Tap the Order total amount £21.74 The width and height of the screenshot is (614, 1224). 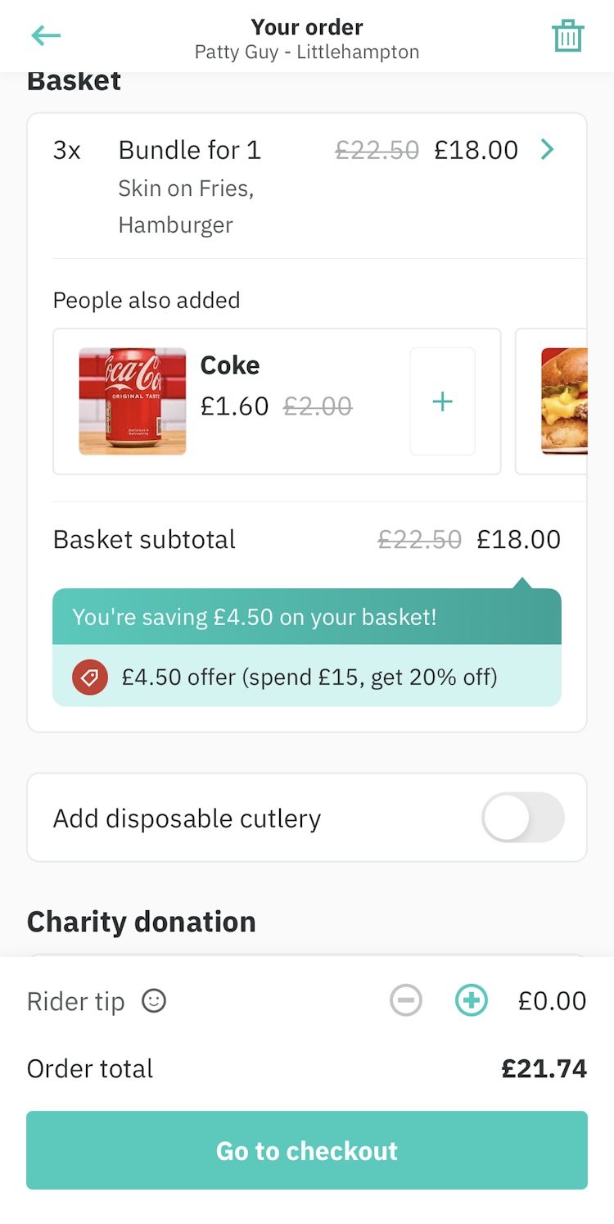pyautogui.click(x=544, y=1068)
